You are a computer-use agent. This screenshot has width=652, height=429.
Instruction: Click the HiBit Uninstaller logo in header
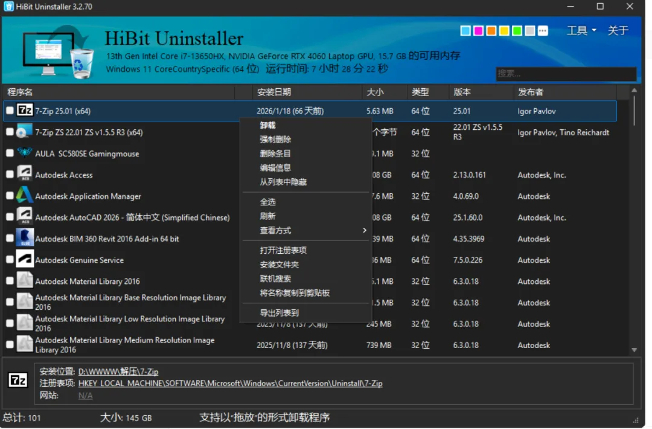58,52
